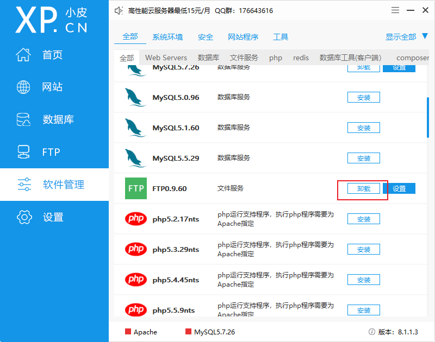Open 设置 menu label in sidebar
This screenshot has width=435, height=342.
click(53, 217)
